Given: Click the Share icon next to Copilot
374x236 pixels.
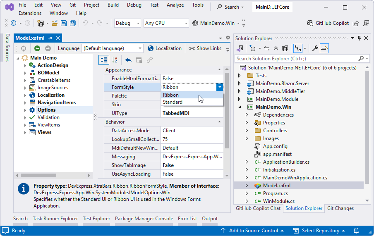Looking at the screenshot, I should tap(356, 23).
